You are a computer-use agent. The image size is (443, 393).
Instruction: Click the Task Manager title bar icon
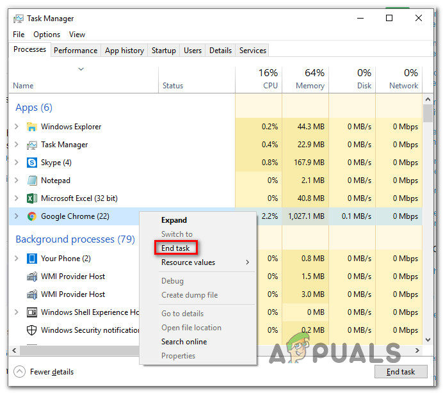[19, 19]
